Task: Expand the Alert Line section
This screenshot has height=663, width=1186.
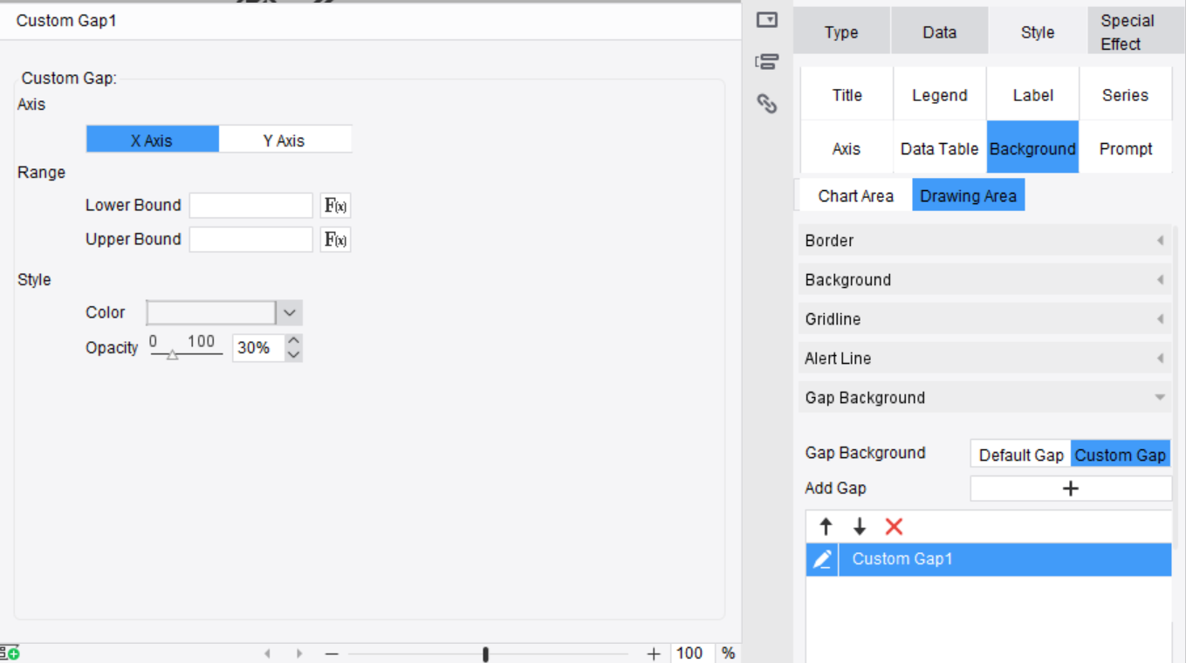Action: tap(984, 359)
